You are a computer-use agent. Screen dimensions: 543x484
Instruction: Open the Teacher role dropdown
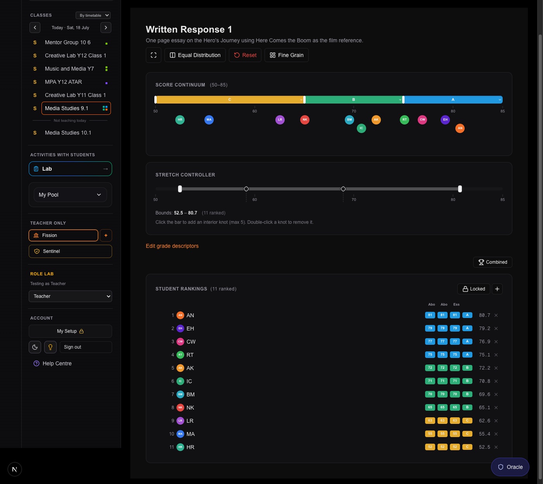click(70, 296)
